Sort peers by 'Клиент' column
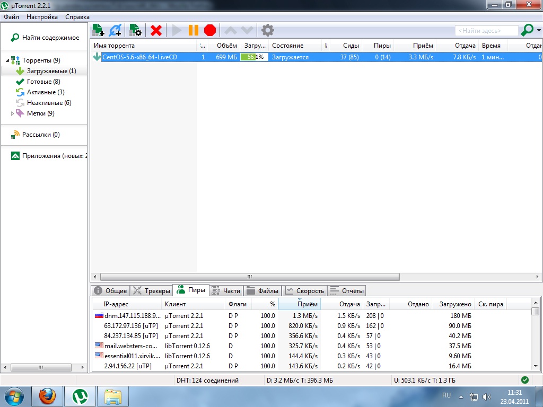543x407 pixels. 193,304
